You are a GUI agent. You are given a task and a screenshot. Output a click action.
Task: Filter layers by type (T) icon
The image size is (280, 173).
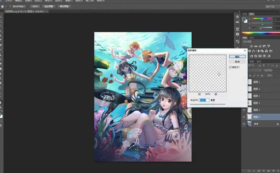(268, 65)
